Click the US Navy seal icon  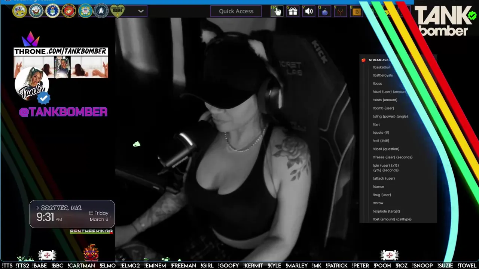point(36,11)
